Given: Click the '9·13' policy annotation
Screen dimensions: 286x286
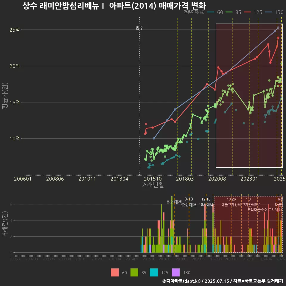Looking at the screenshot, I should tap(189, 199).
